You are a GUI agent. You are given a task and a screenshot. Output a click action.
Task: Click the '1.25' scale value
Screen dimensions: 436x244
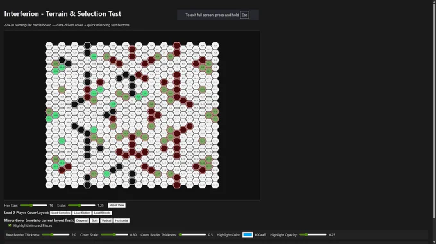point(101,206)
